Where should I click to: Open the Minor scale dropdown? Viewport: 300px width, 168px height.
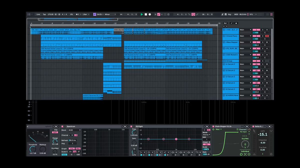point(110,14)
